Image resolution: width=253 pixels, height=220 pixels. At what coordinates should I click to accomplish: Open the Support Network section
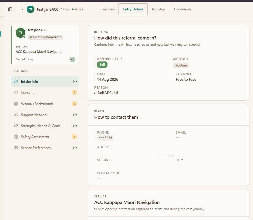pos(45,115)
